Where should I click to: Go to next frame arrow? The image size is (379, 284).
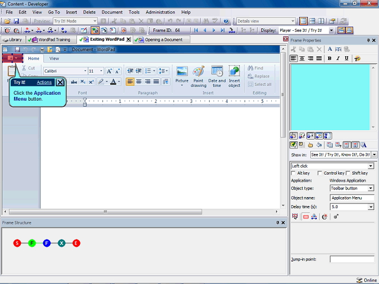coord(214,30)
